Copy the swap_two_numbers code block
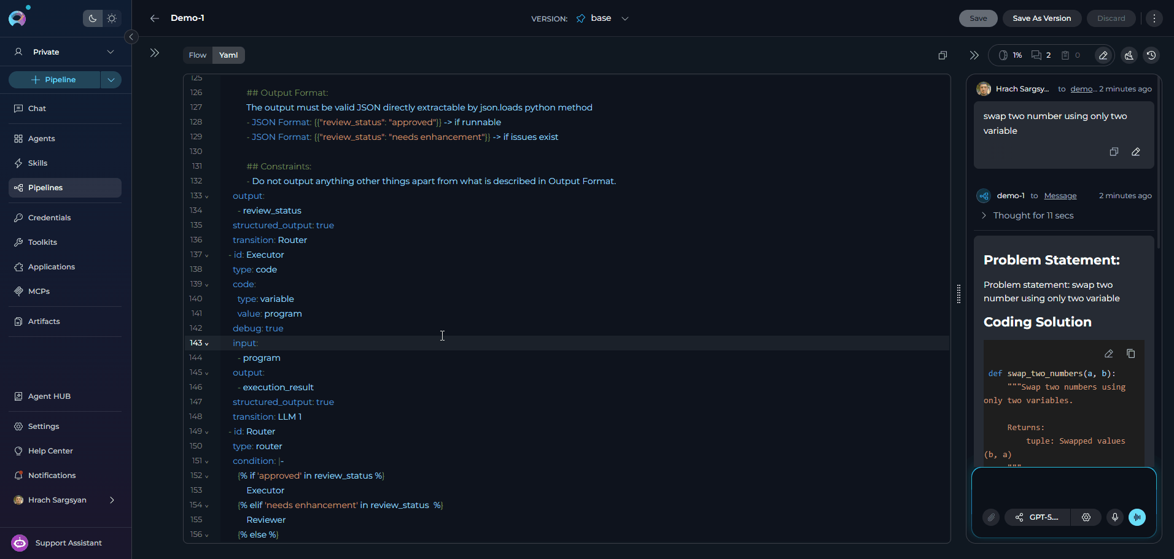Viewport: 1174px width, 559px height. (x=1131, y=353)
